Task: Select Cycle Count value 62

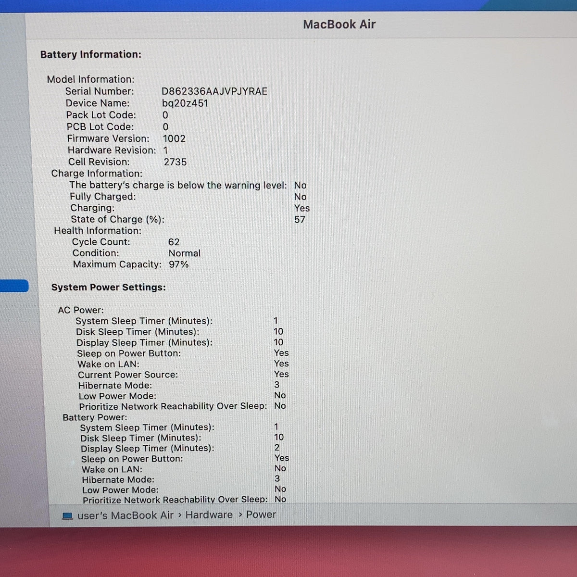Action: [x=174, y=242]
